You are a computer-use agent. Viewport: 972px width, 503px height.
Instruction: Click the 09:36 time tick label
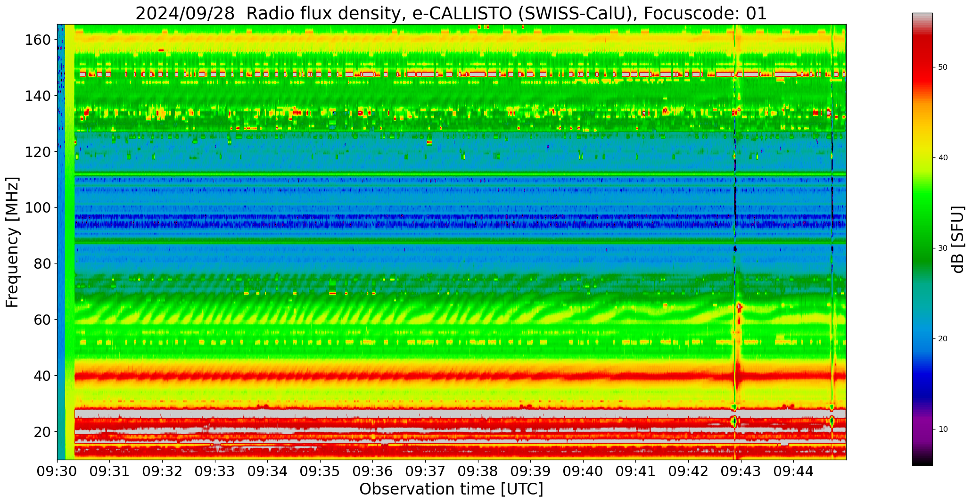[x=373, y=471]
